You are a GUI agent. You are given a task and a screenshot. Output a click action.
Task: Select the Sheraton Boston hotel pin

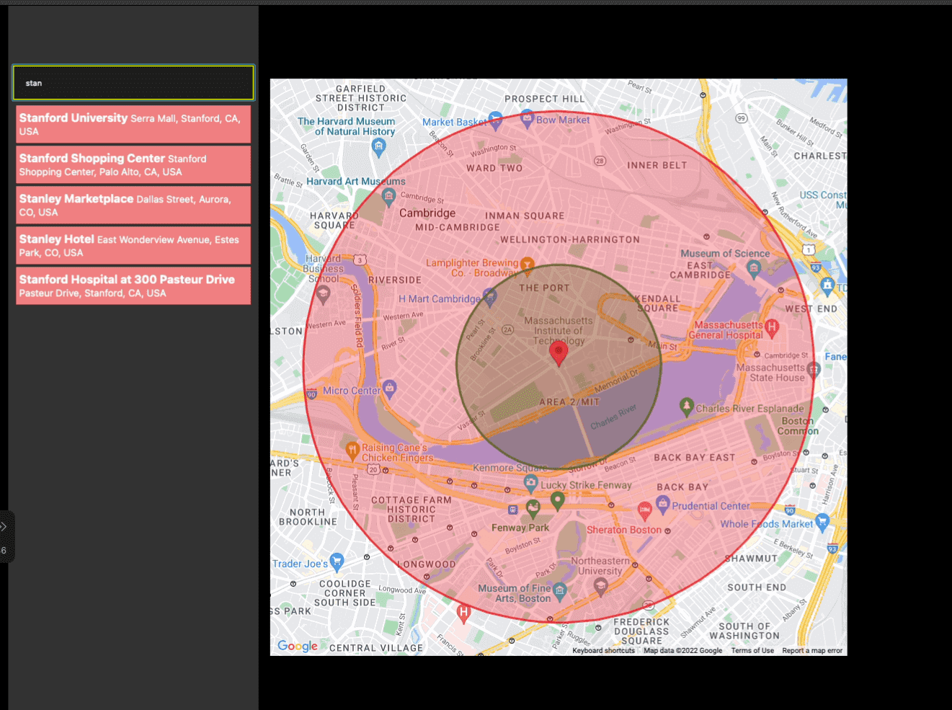[645, 510]
